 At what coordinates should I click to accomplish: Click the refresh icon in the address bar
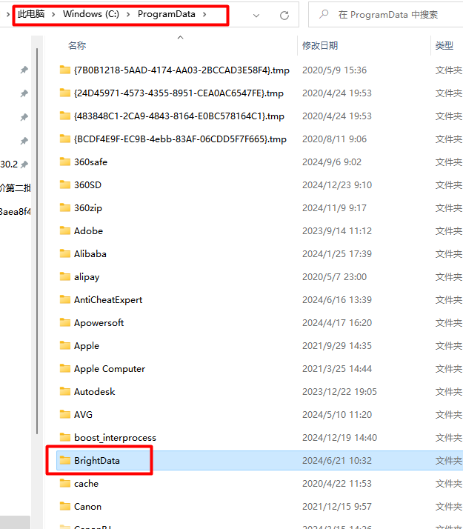(284, 15)
